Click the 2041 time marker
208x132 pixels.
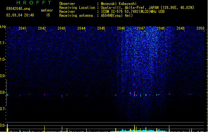tap(22, 28)
